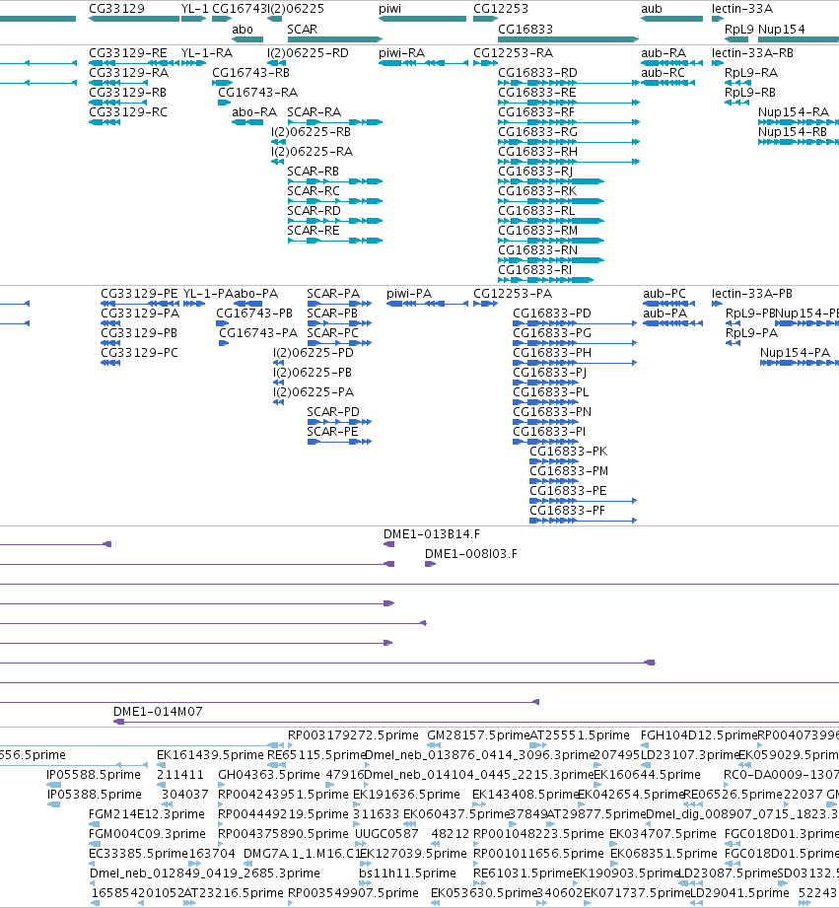Screen dimensions: 839x908
Task: Click transcript CG16833-RD label
Action: (x=537, y=72)
